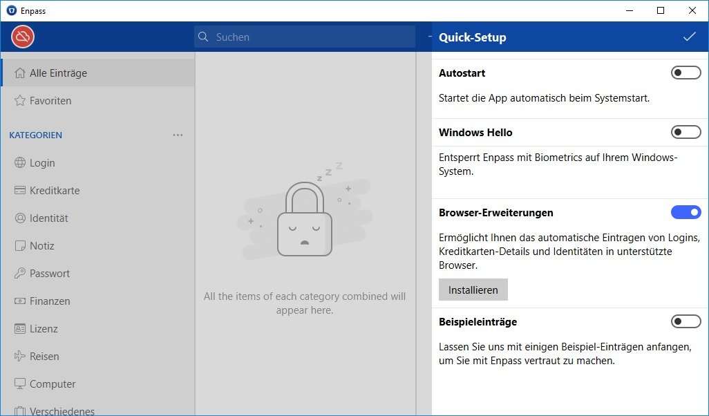Image resolution: width=709 pixels, height=416 pixels.
Task: Enable the Beispieleinträge toggle
Action: point(686,321)
